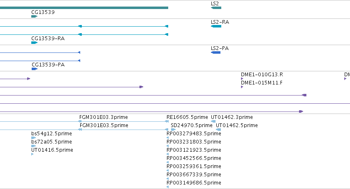Select the CG13539-RA transcript arrow

(x=35, y=43)
